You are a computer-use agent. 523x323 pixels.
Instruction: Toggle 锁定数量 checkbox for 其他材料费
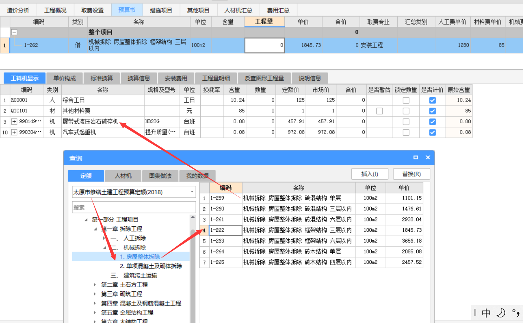point(406,111)
